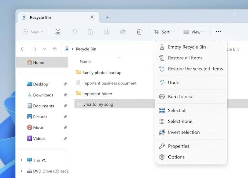This screenshot has width=248, height=178.
Task: Go forward with the right arrow
Action: [x=34, y=49]
